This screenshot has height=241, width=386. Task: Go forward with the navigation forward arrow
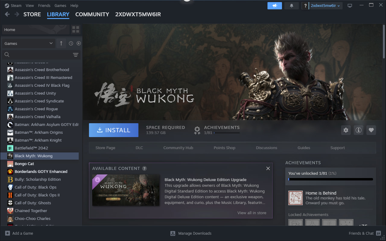pos(17,14)
